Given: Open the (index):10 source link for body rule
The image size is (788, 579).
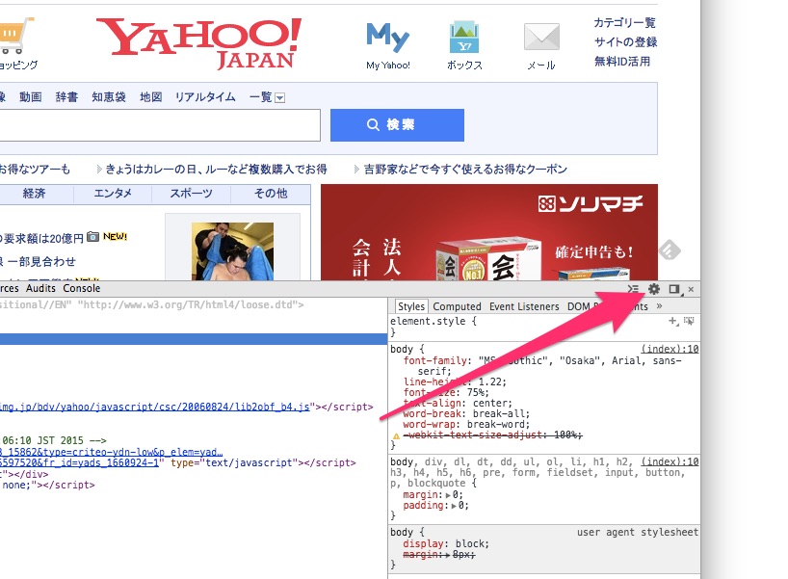Looking at the screenshot, I should [670, 349].
